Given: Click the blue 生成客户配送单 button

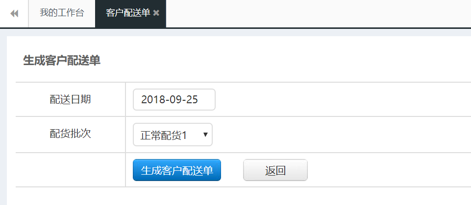Looking at the screenshot, I should pyautogui.click(x=177, y=170).
